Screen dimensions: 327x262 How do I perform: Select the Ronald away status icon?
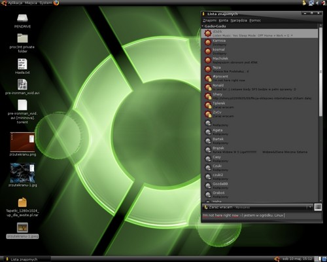pyautogui.click(x=208, y=87)
